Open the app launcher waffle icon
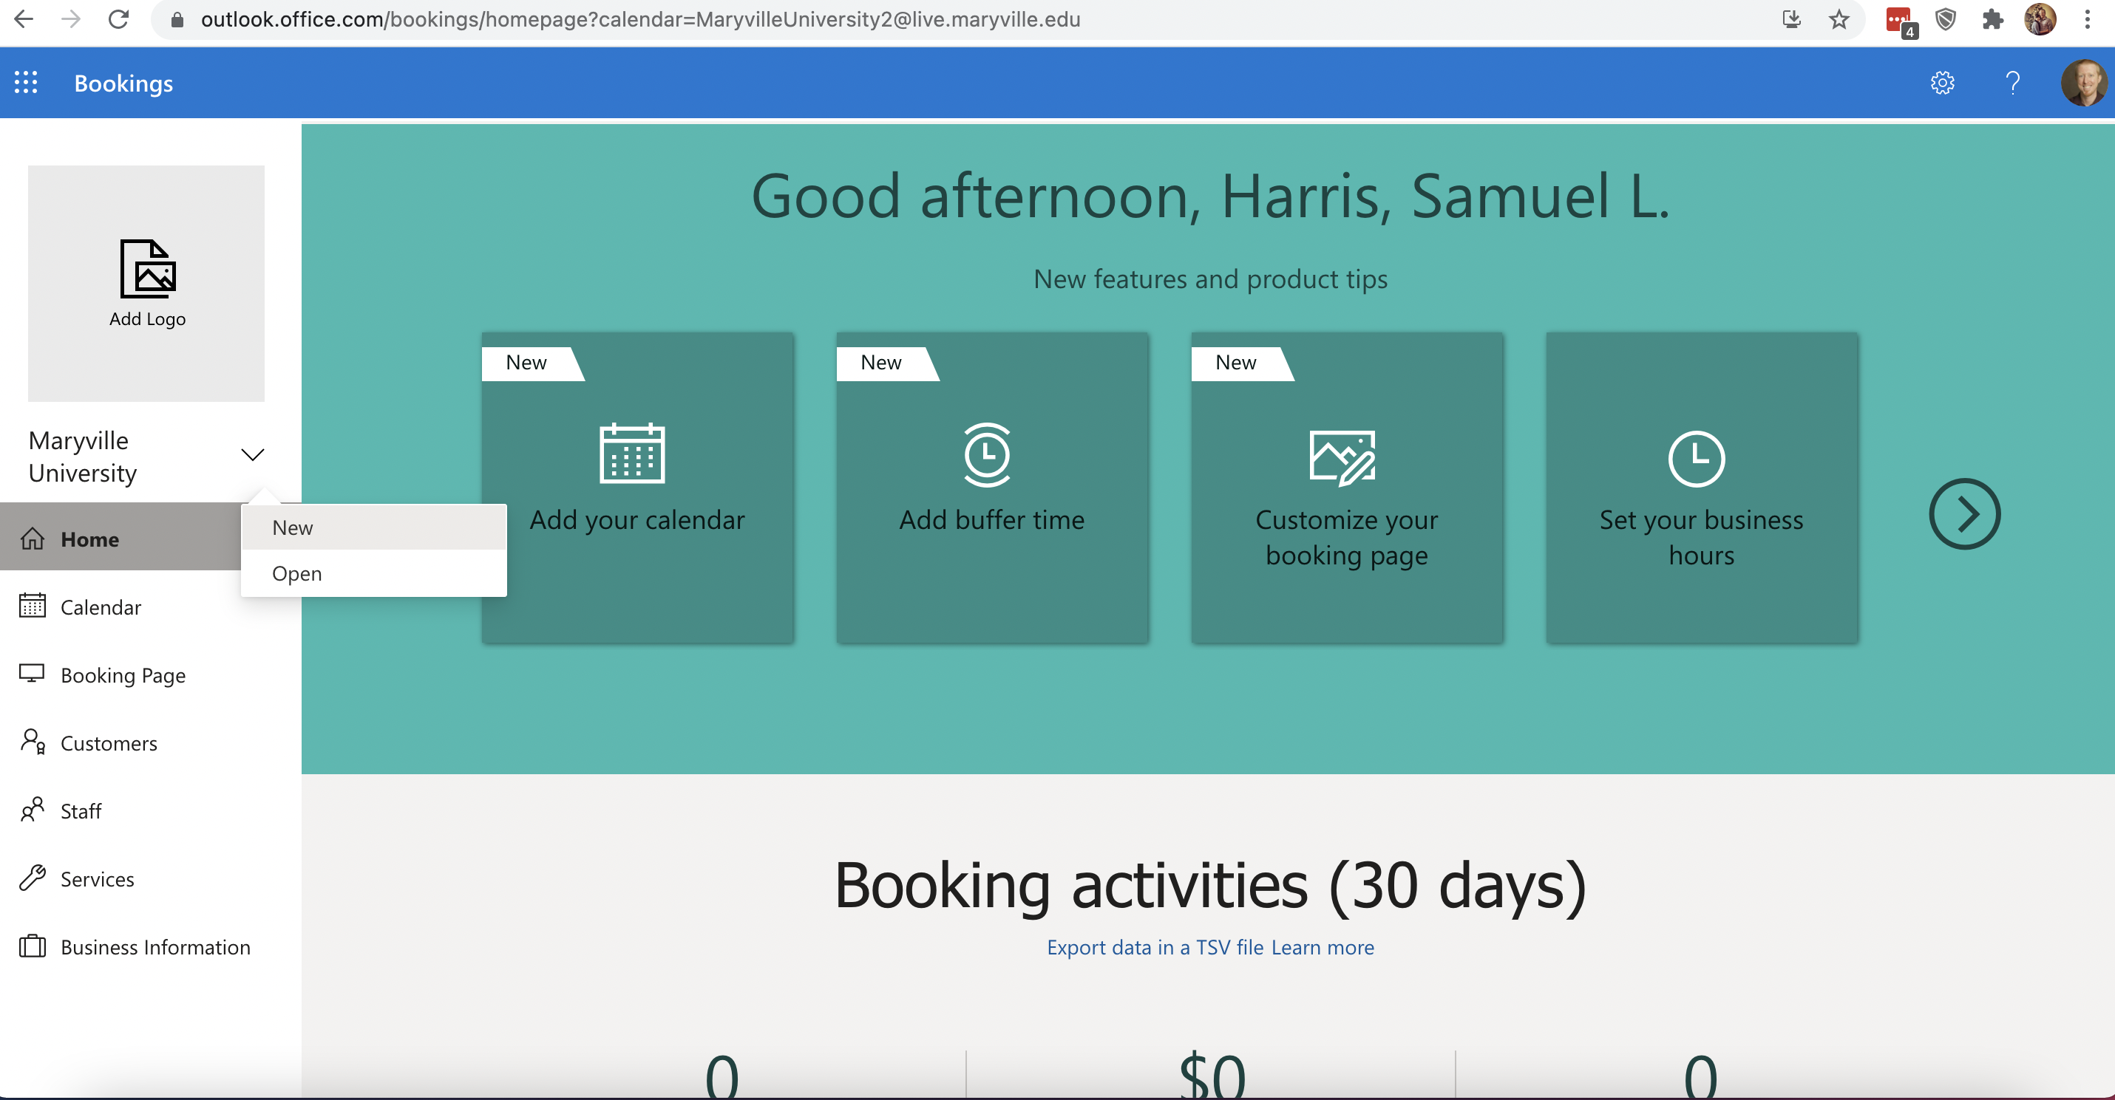Image resolution: width=2115 pixels, height=1100 pixels. (x=25, y=83)
